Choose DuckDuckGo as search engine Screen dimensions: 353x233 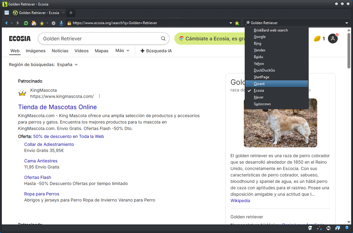pos(264,70)
